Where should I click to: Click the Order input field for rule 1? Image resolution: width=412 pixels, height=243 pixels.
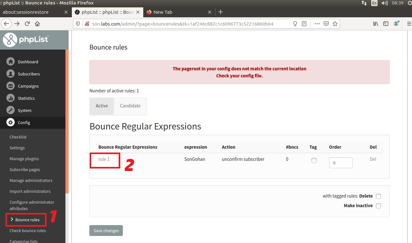341,162
